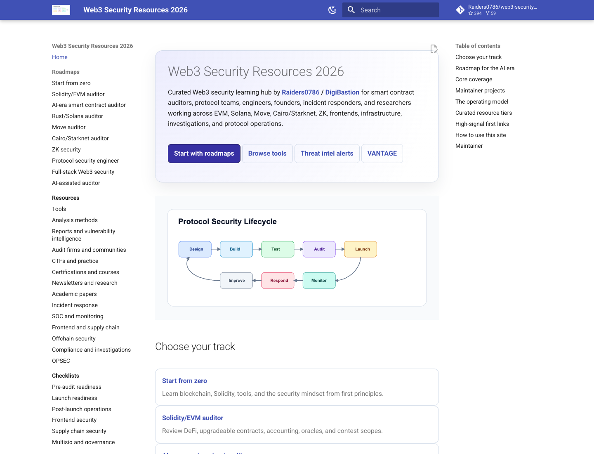Jump to Roadmap for the AI era
The height and width of the screenshot is (454, 594).
pos(485,68)
